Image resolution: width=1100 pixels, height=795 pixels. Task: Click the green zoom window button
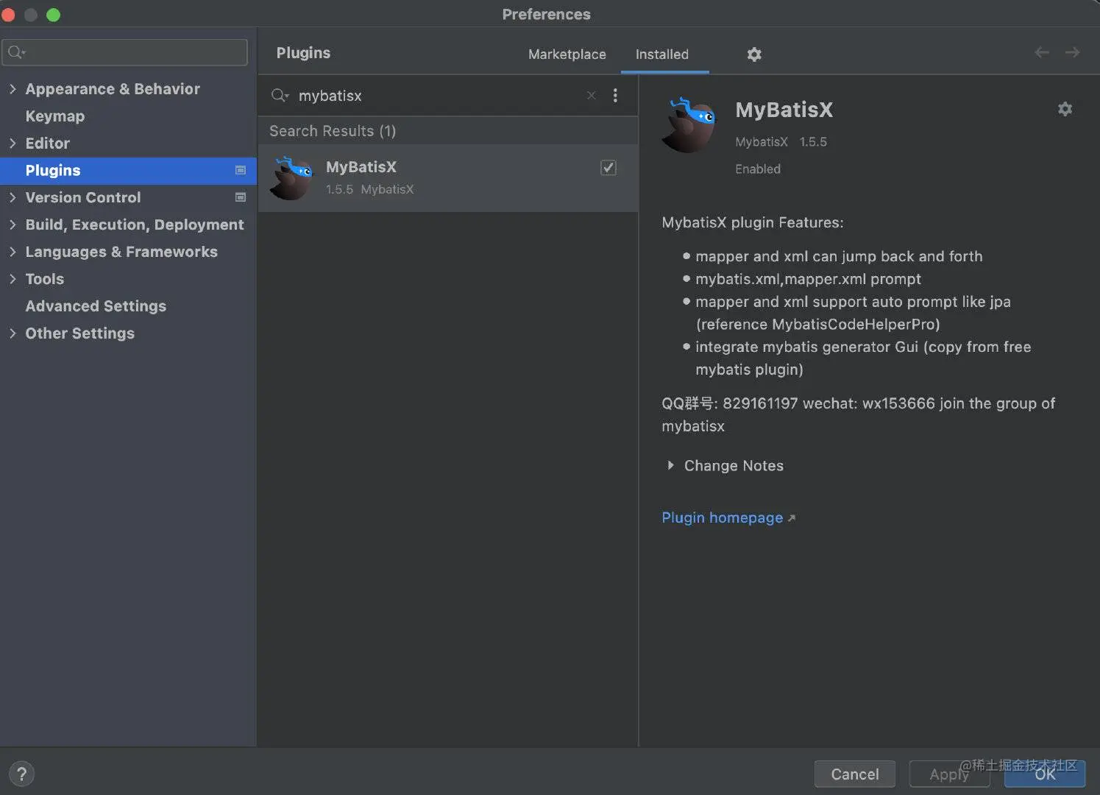click(53, 14)
